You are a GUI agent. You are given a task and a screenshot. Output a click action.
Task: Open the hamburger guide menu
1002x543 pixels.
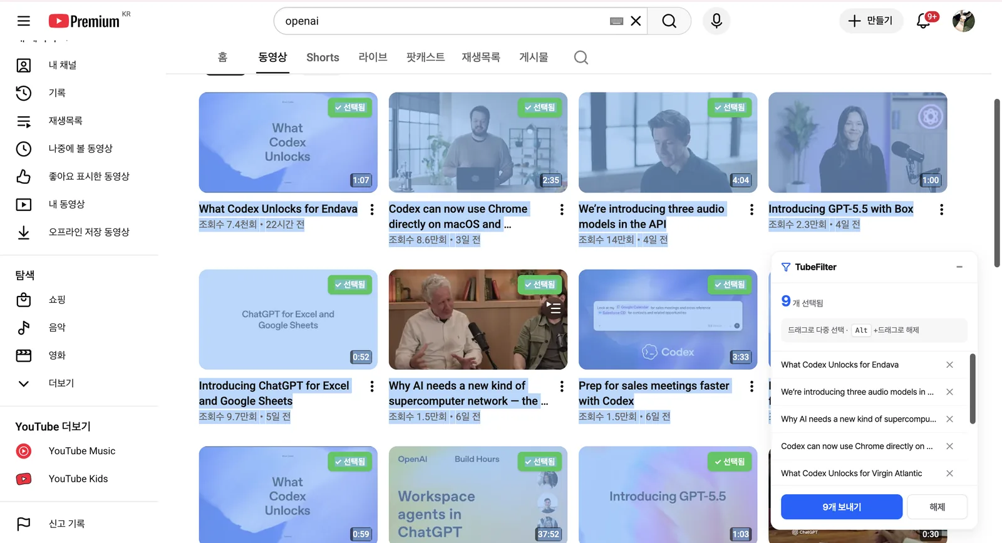(x=24, y=21)
